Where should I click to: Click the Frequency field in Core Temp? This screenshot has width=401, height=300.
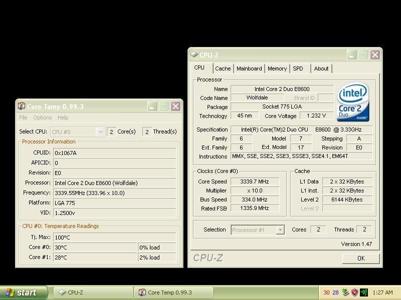pos(115,193)
